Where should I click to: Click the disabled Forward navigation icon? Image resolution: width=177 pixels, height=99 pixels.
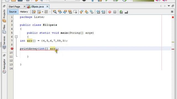46,12
